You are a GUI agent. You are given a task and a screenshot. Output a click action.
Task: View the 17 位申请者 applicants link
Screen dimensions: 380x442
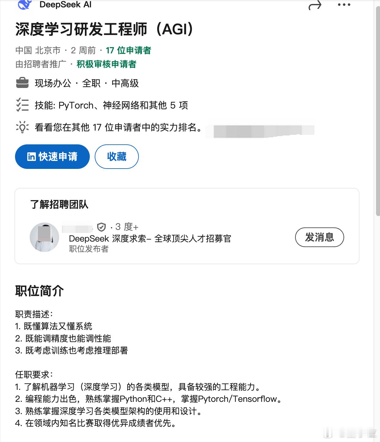[x=128, y=50]
